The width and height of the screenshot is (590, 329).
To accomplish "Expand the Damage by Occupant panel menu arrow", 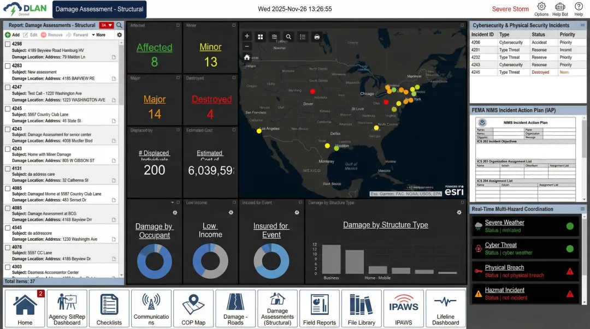I will 172,202.
